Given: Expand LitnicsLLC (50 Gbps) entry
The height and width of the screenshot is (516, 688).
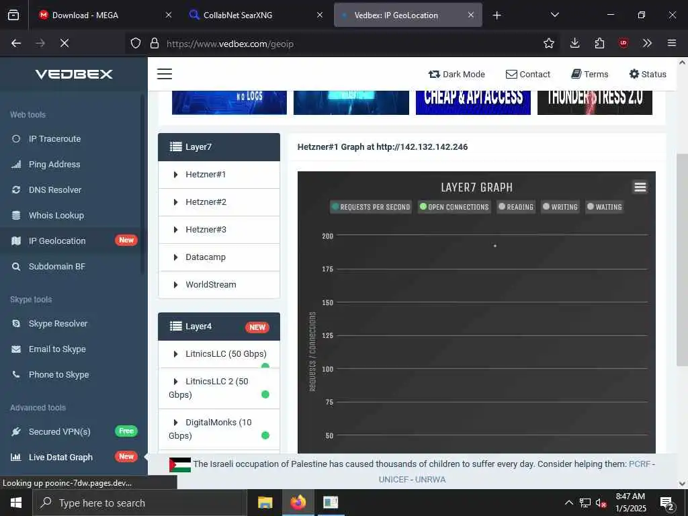Looking at the screenshot, I should point(219,353).
